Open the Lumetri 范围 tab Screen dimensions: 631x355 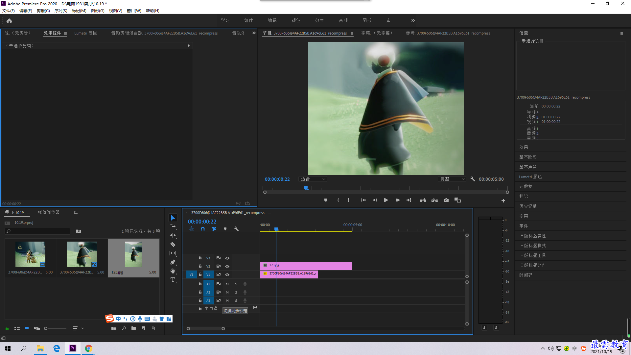tap(86, 33)
